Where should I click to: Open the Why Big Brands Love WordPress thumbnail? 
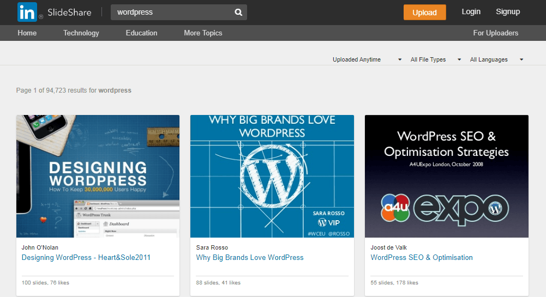(x=272, y=177)
